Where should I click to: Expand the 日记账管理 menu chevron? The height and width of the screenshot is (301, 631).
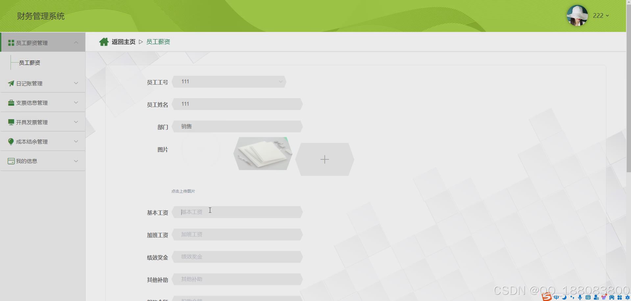[76, 83]
